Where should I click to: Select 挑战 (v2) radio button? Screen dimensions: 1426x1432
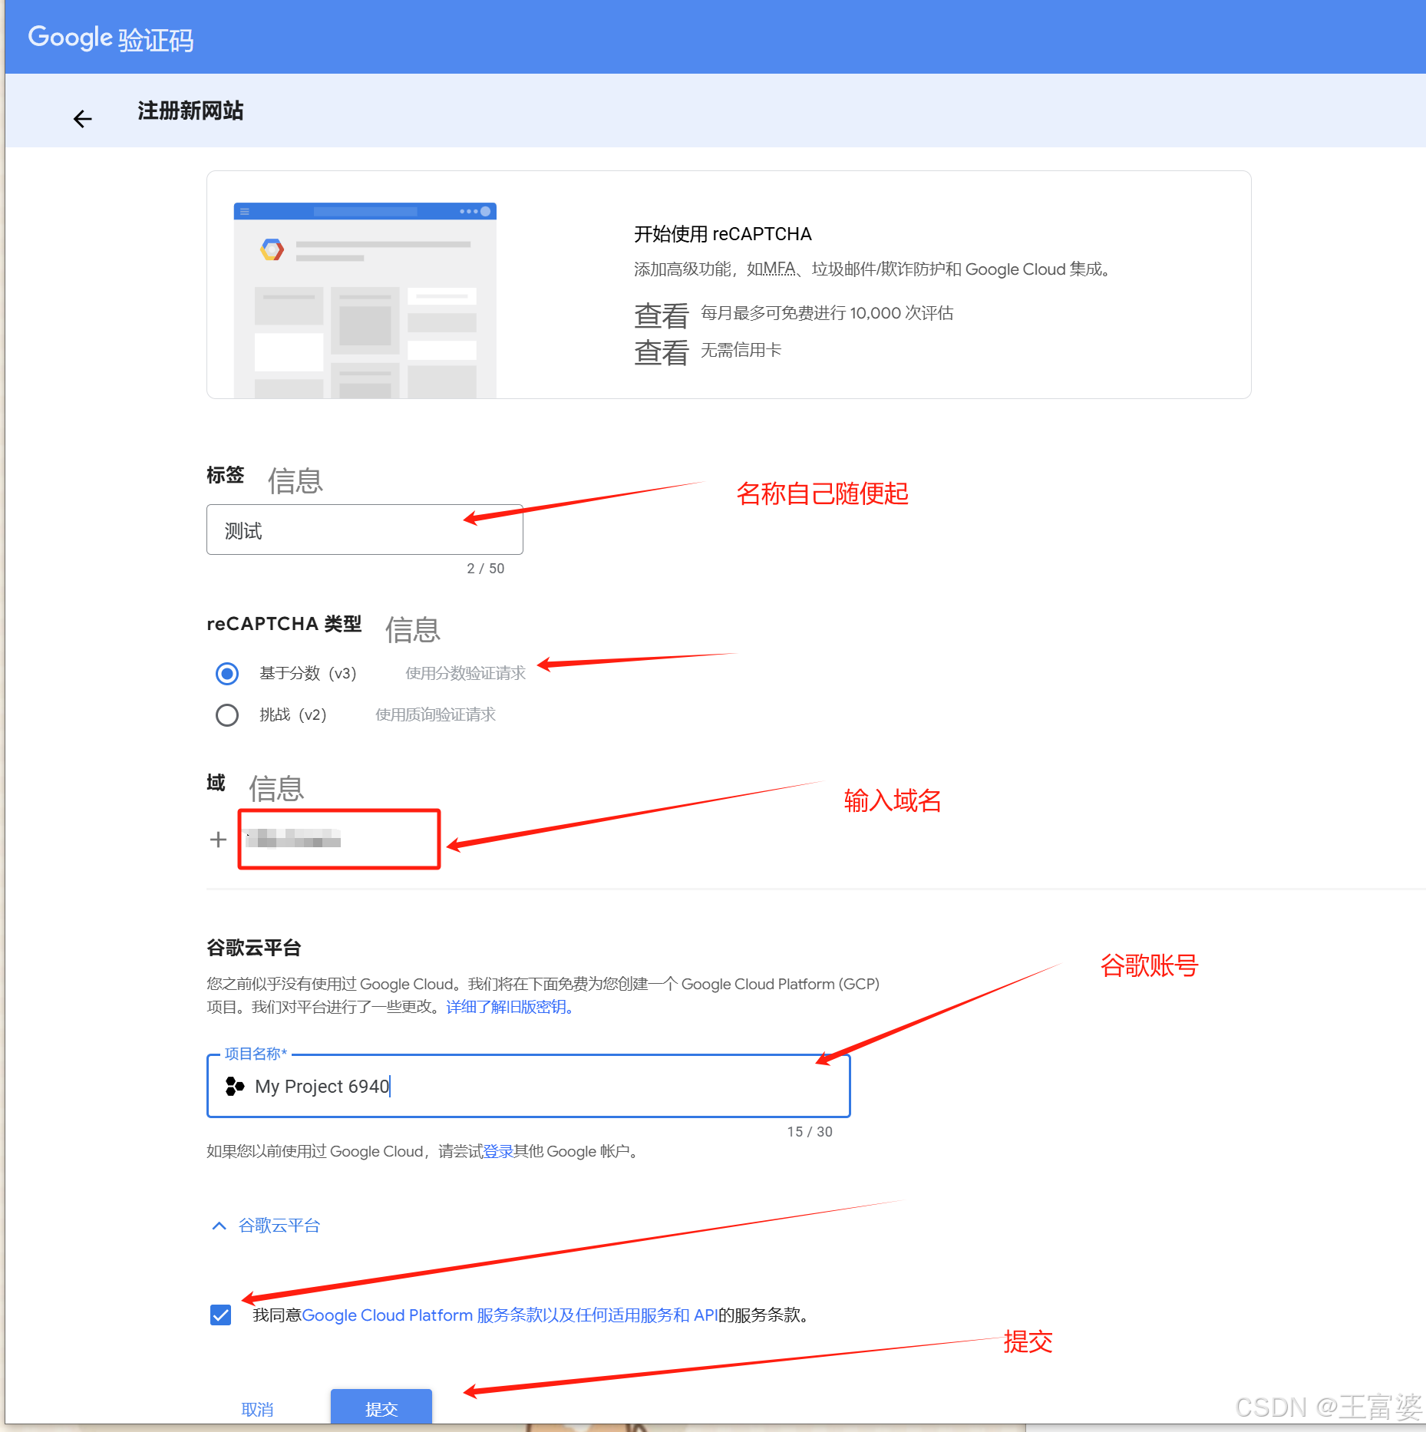[x=227, y=715]
